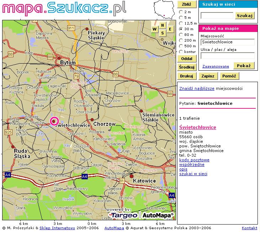The image size is (260, 232).
Task: Click the Środkuj center button
Action: [187, 67]
